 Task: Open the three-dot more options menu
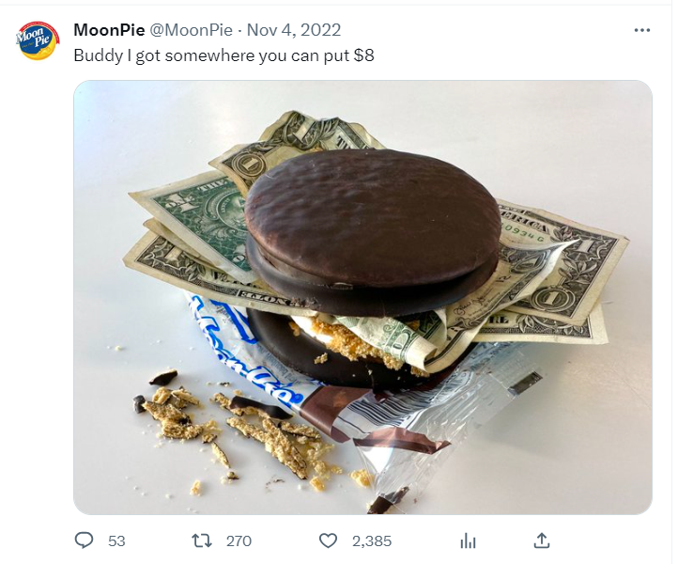642,30
